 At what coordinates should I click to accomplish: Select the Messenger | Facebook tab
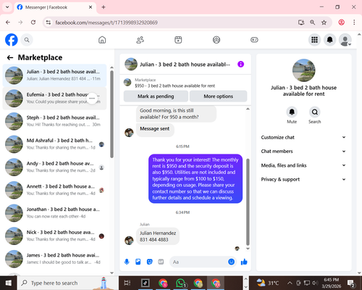coord(55,7)
